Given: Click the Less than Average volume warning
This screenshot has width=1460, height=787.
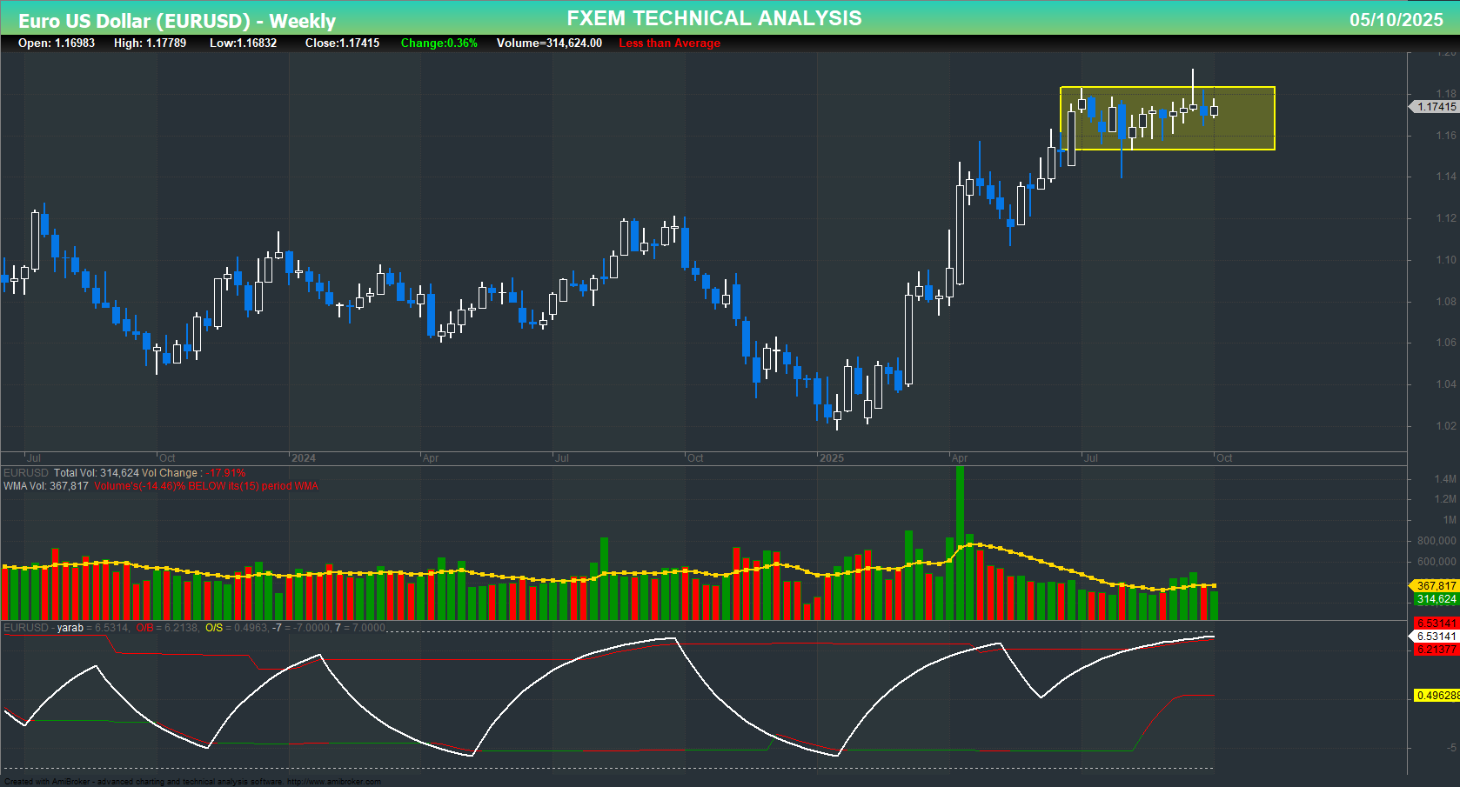Looking at the screenshot, I should [x=668, y=43].
